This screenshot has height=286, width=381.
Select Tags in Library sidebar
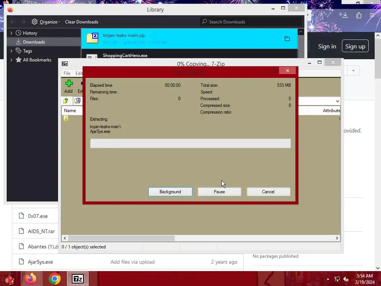pos(27,51)
